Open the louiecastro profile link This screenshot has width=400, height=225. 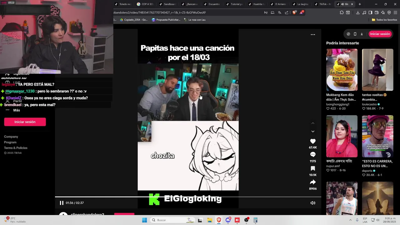(369, 104)
